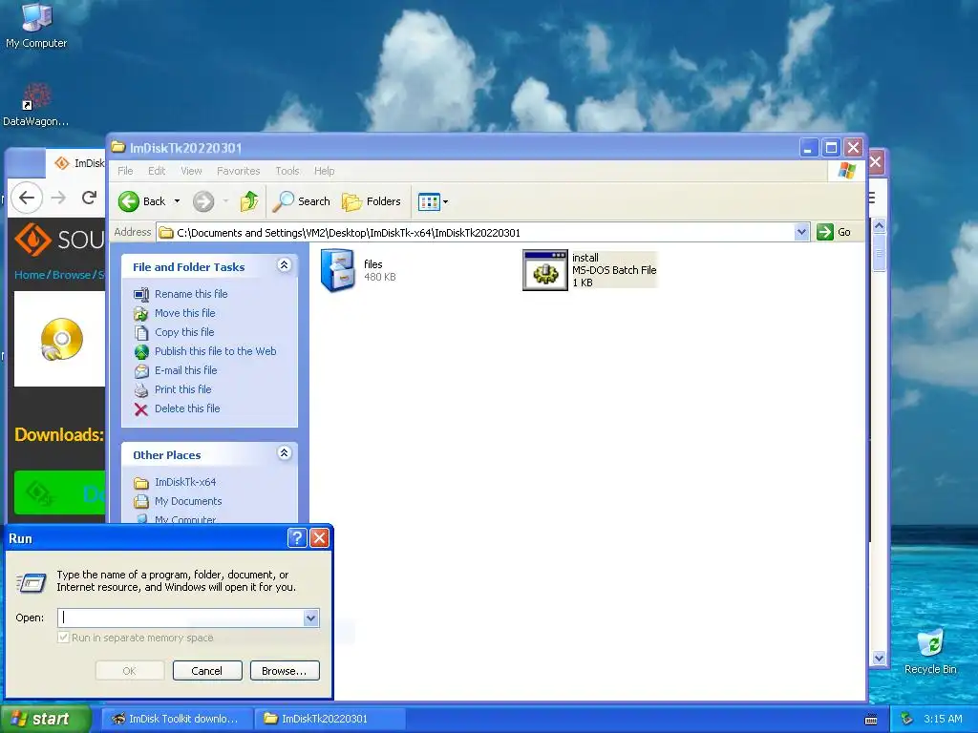
Task: Open the Favorites menu
Action: click(x=238, y=171)
